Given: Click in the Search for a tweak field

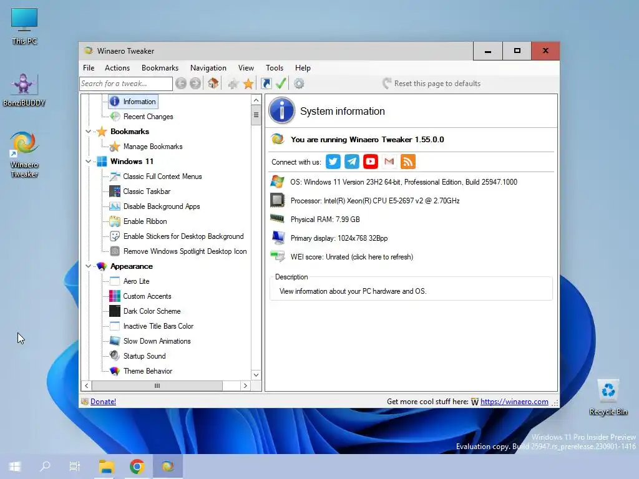Looking at the screenshot, I should pyautogui.click(x=126, y=84).
